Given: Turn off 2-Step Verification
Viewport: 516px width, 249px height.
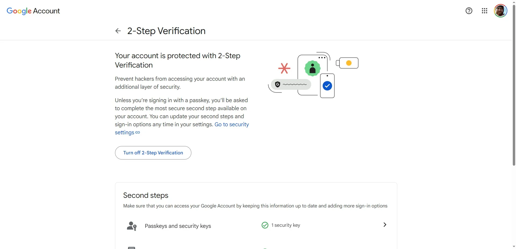Looking at the screenshot, I should [153, 153].
